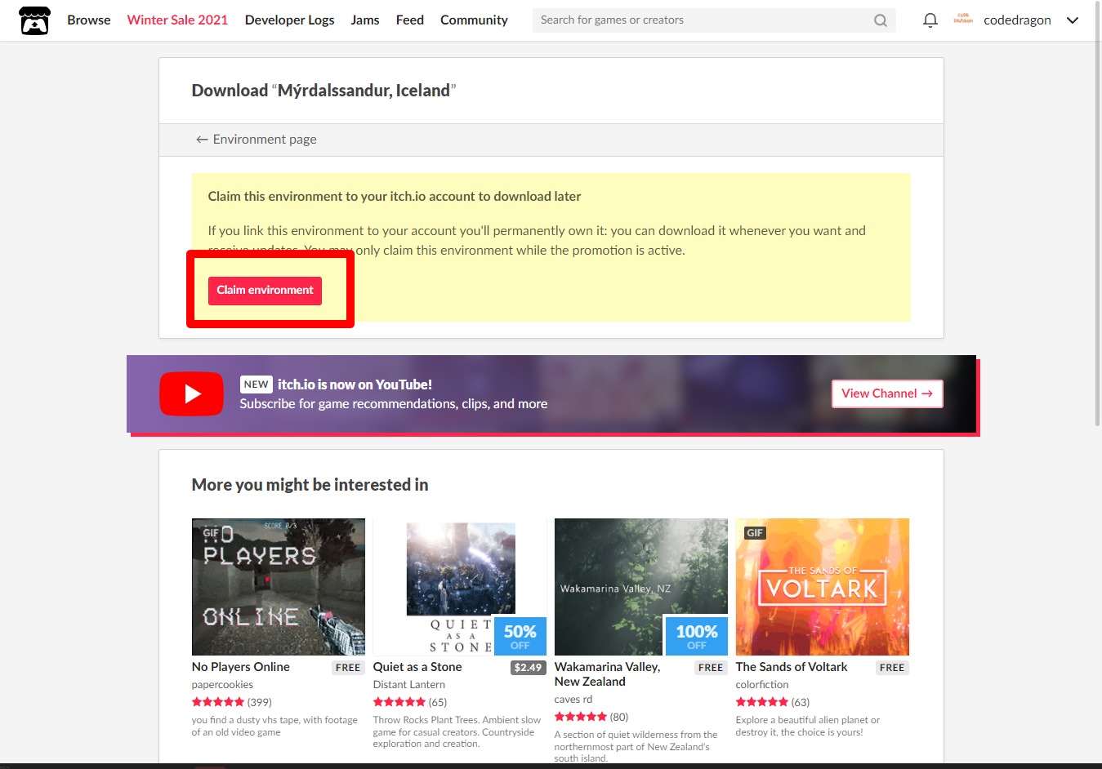The image size is (1102, 769).
Task: Open Wakamarina Valley thumbnail
Action: [x=641, y=587]
